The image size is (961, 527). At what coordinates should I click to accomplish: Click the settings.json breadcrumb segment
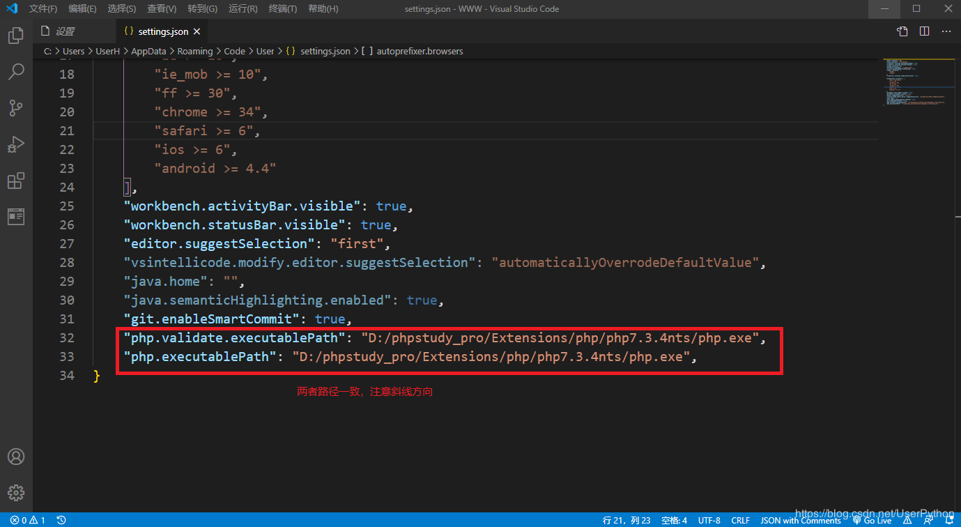(318, 52)
